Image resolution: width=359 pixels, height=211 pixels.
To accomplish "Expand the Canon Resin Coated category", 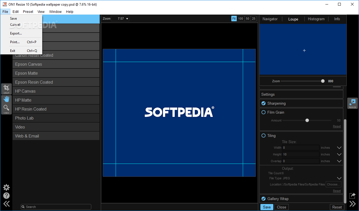I will click(x=56, y=55).
